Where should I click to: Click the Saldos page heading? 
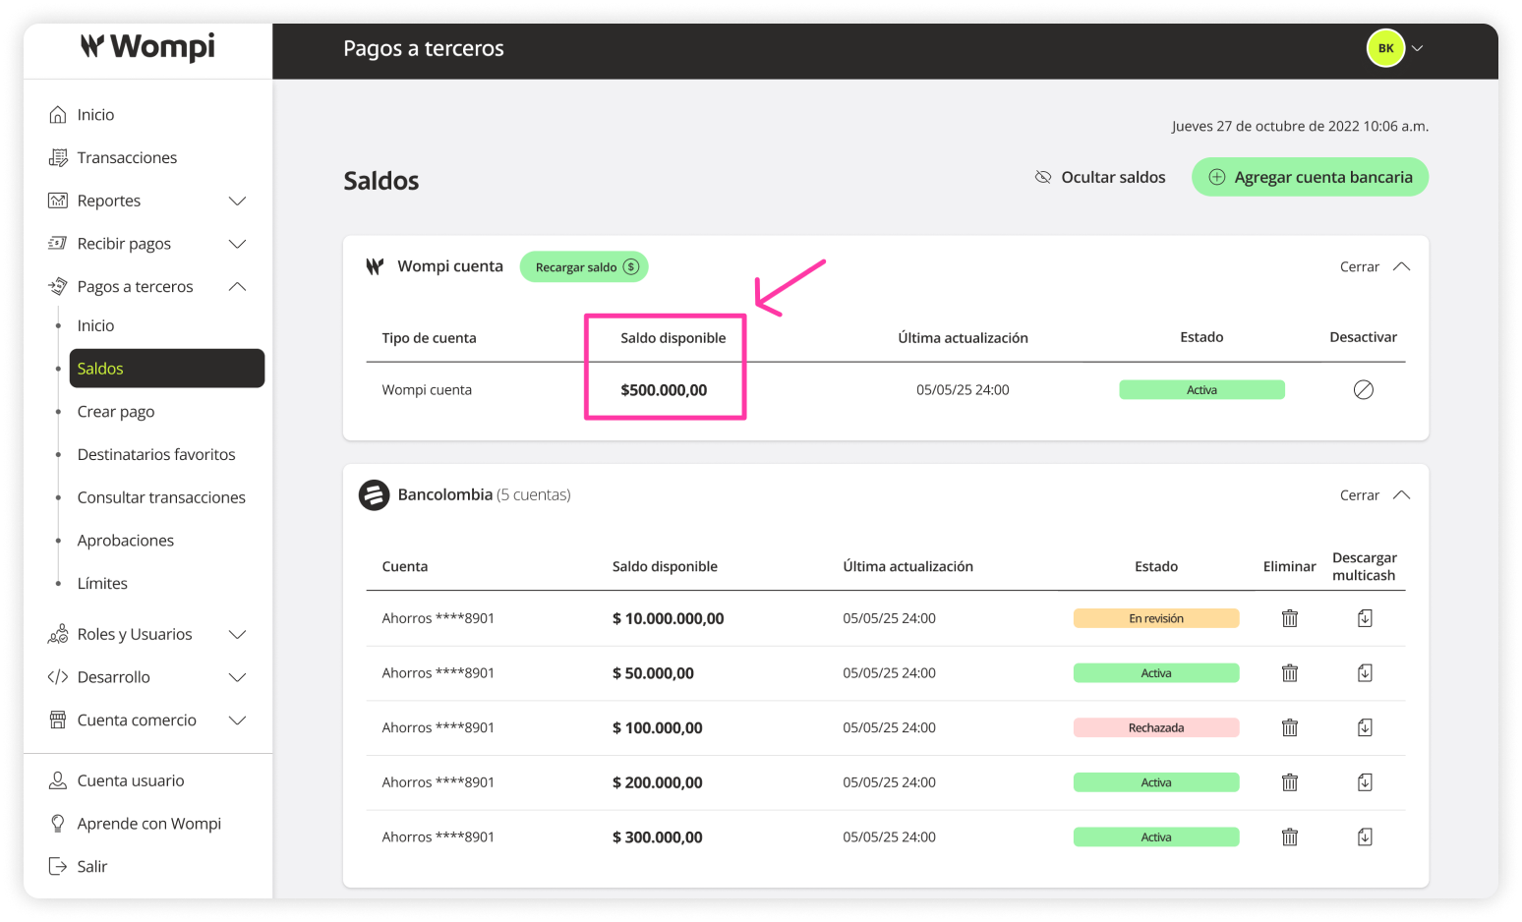click(x=381, y=181)
